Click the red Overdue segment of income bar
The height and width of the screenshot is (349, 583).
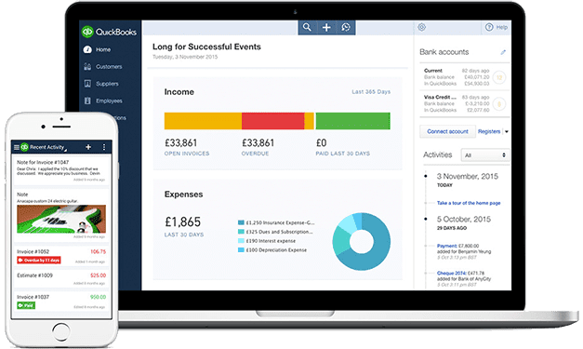(273, 121)
